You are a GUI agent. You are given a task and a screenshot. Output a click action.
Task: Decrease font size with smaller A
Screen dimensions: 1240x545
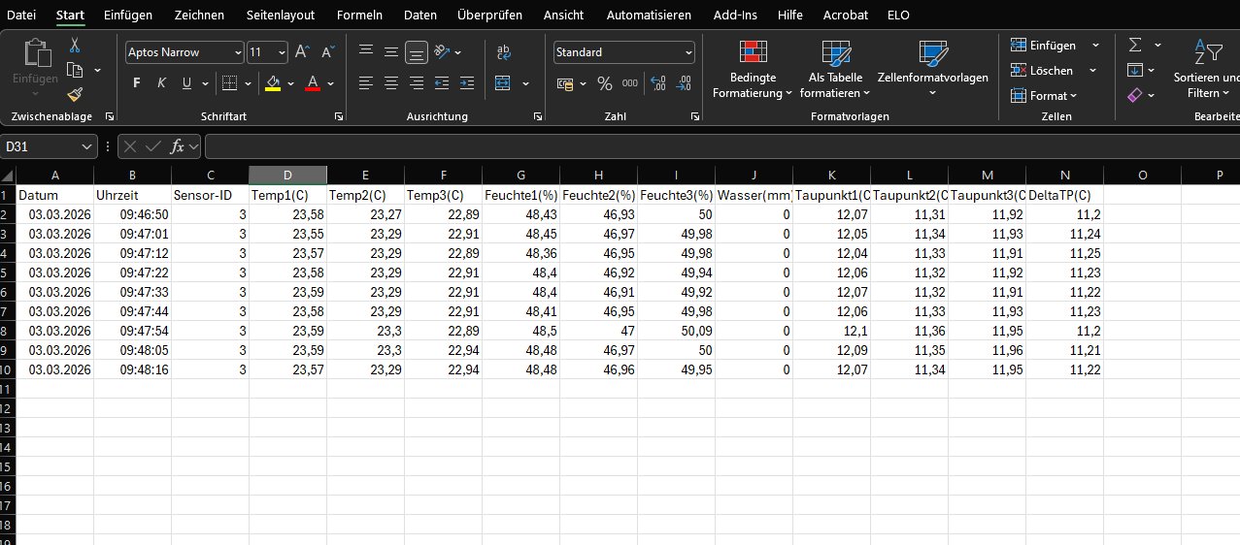[x=328, y=52]
